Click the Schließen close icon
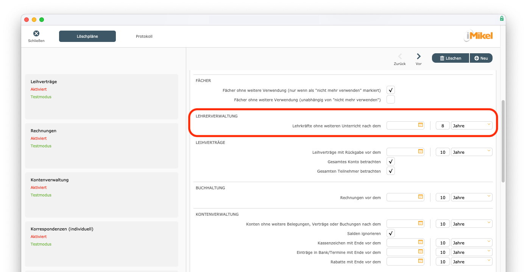This screenshot has width=527, height=272. click(x=36, y=34)
